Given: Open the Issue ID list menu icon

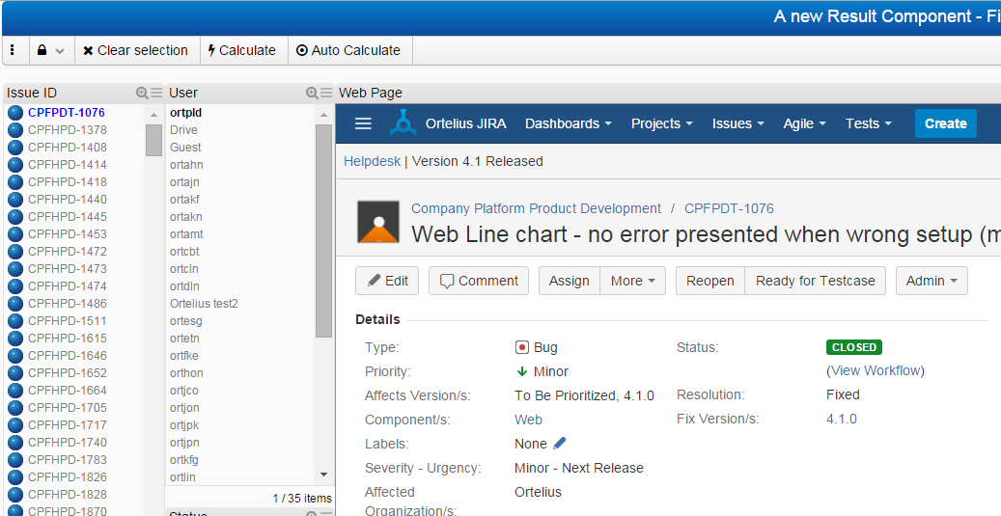Looking at the screenshot, I should coord(156,94).
